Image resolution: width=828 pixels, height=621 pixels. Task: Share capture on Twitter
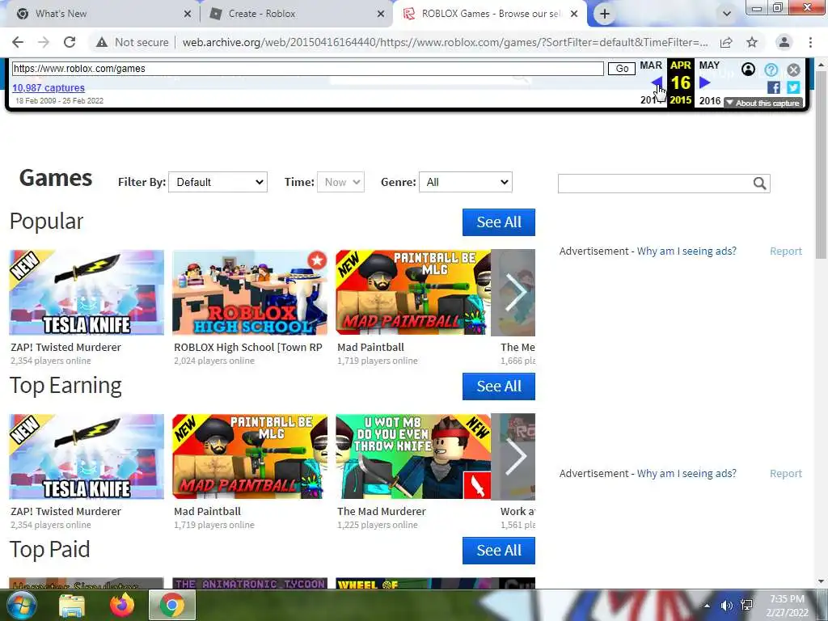point(793,87)
